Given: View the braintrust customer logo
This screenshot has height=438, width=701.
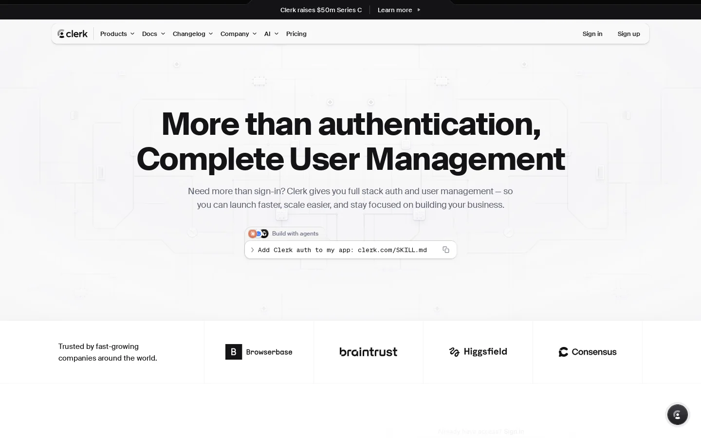Looking at the screenshot, I should [369, 352].
